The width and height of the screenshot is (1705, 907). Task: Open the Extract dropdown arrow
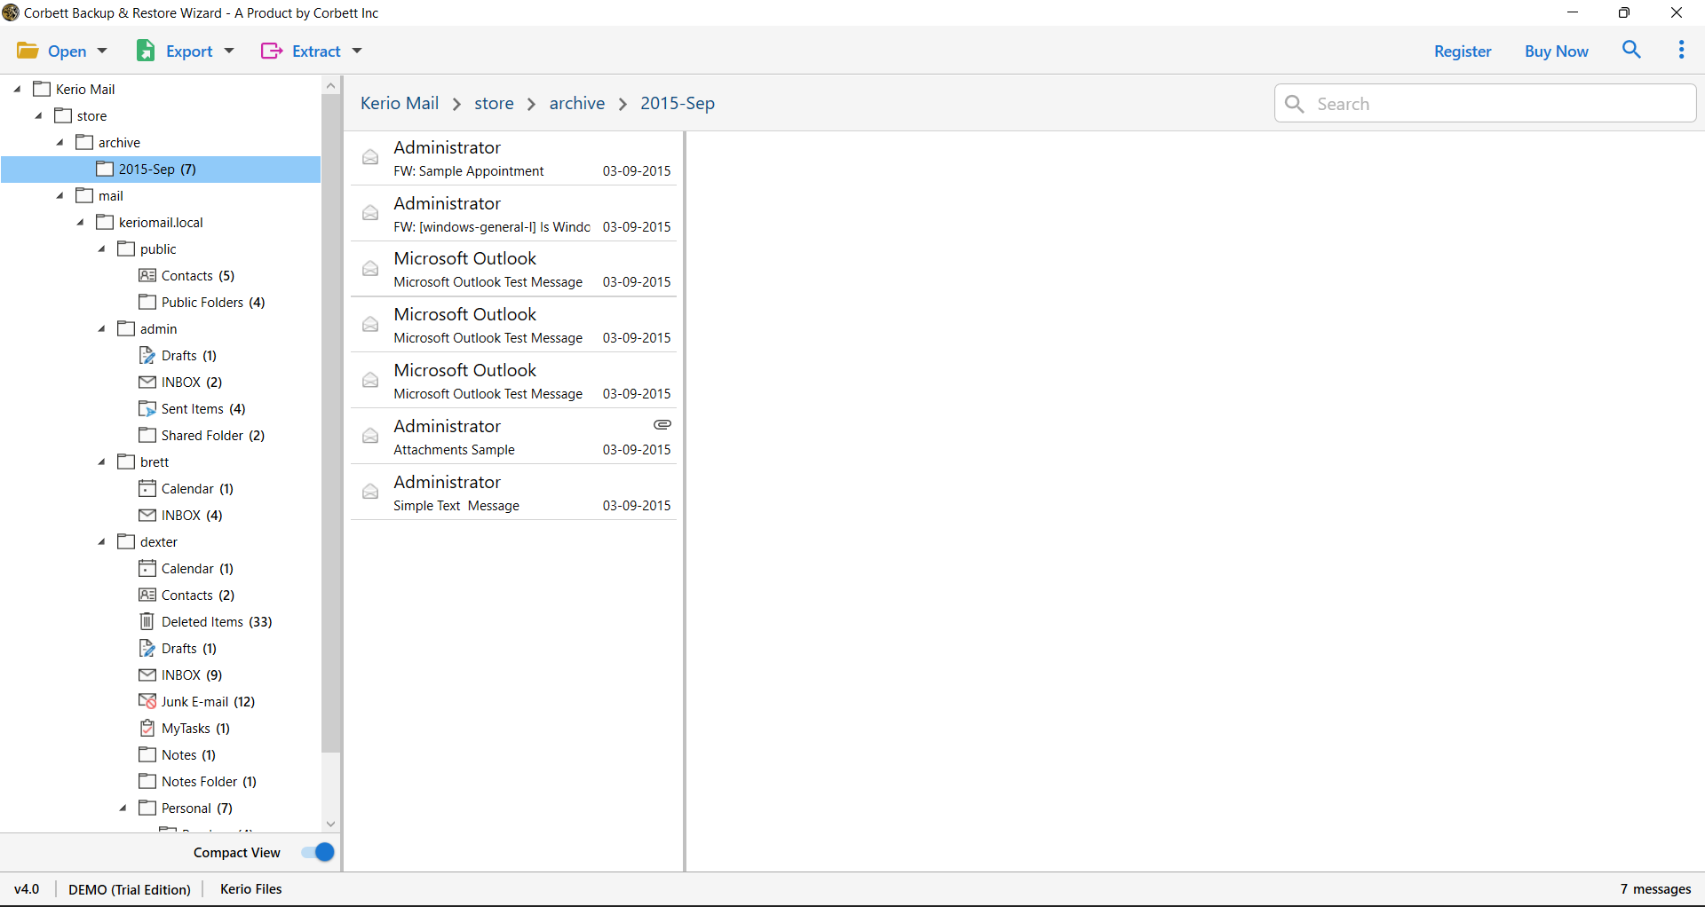[357, 51]
